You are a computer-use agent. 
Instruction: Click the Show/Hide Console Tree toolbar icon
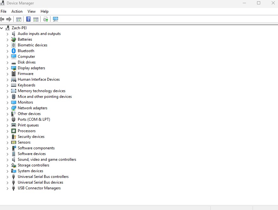pos(19,19)
